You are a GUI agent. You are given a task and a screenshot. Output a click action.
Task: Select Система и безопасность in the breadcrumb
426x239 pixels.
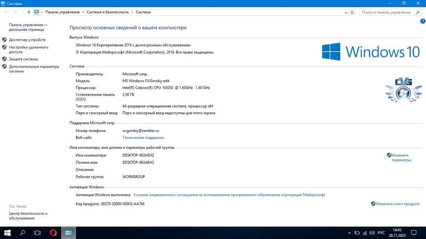(x=108, y=12)
